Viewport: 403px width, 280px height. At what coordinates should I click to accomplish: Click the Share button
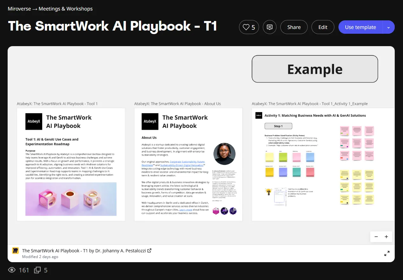tap(294, 27)
